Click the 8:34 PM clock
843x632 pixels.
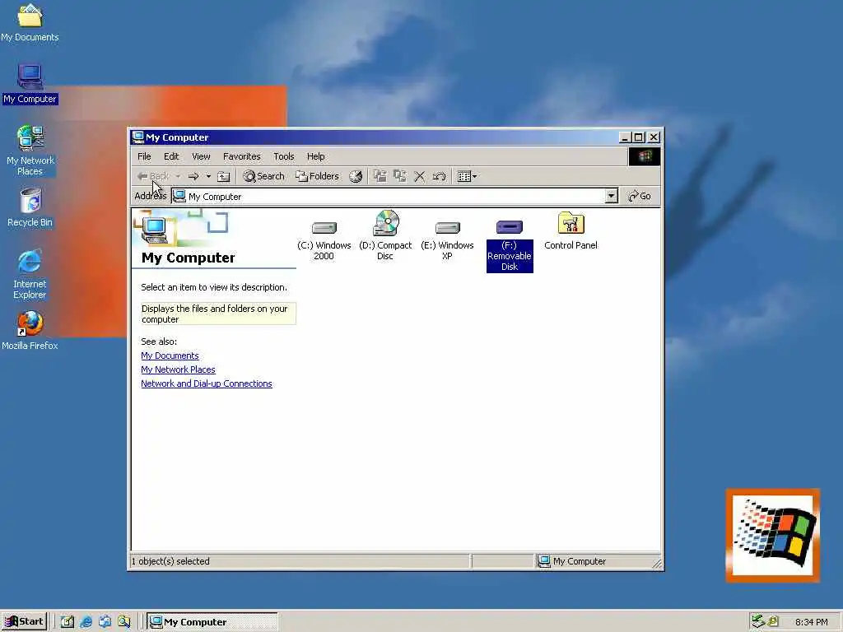(811, 622)
